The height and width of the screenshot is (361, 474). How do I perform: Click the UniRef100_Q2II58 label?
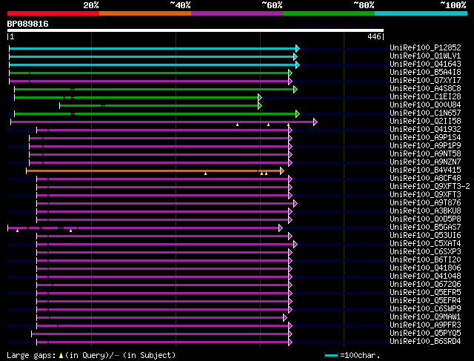[x=425, y=122]
